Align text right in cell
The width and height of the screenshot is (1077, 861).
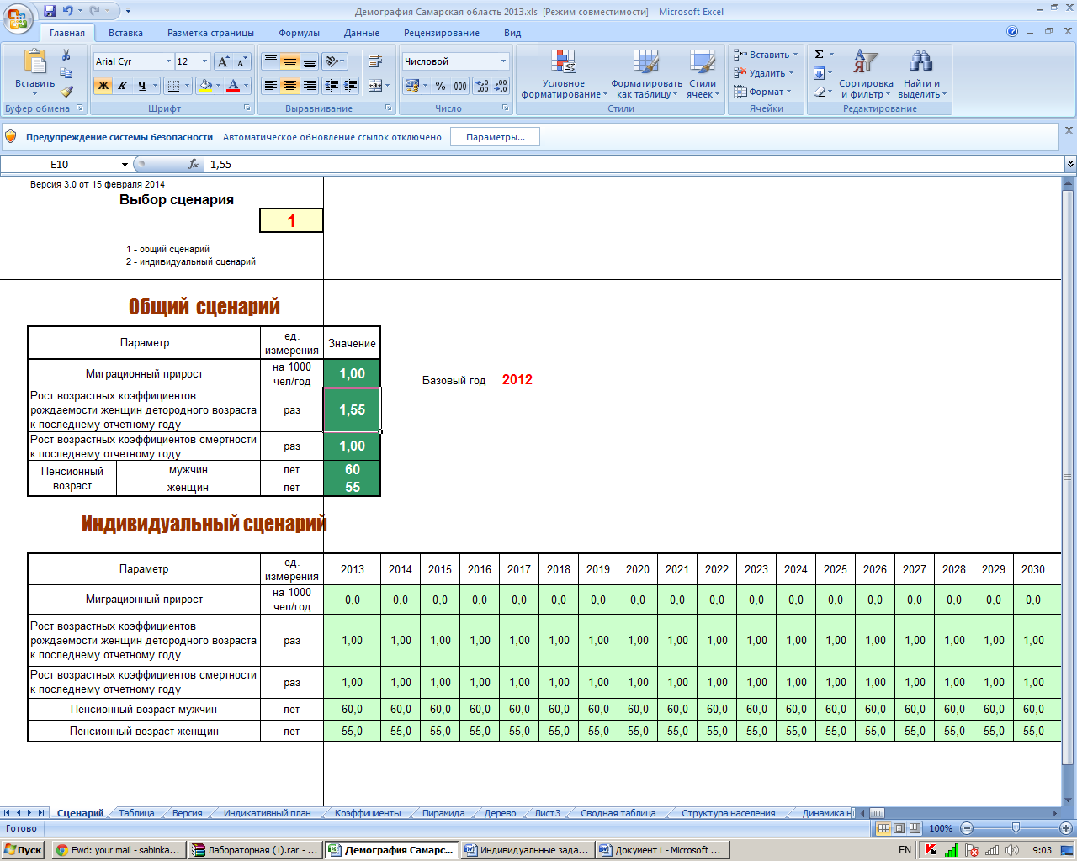309,86
